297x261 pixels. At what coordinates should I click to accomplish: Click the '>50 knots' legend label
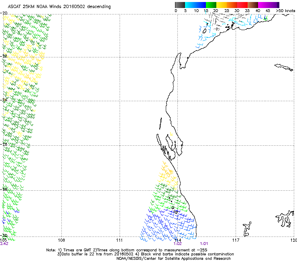point(285,10)
